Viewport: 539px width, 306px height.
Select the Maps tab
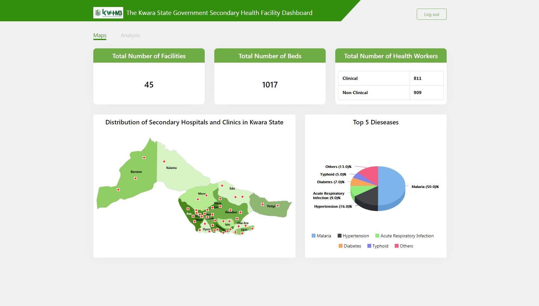click(100, 35)
